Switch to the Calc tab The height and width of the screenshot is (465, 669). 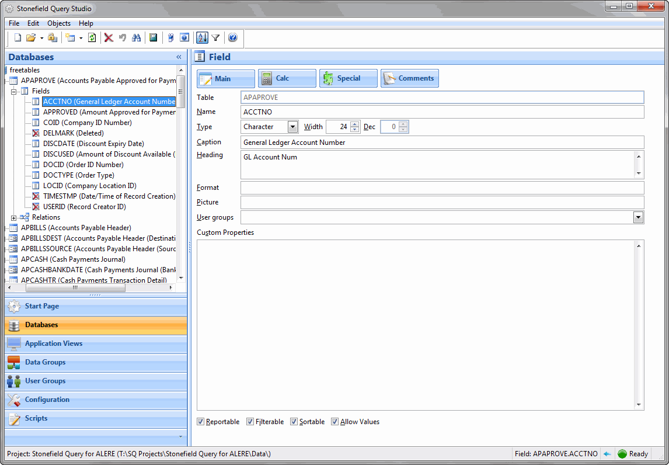[287, 78]
